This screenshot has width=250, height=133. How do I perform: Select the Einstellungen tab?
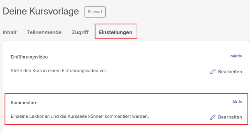click(116, 32)
